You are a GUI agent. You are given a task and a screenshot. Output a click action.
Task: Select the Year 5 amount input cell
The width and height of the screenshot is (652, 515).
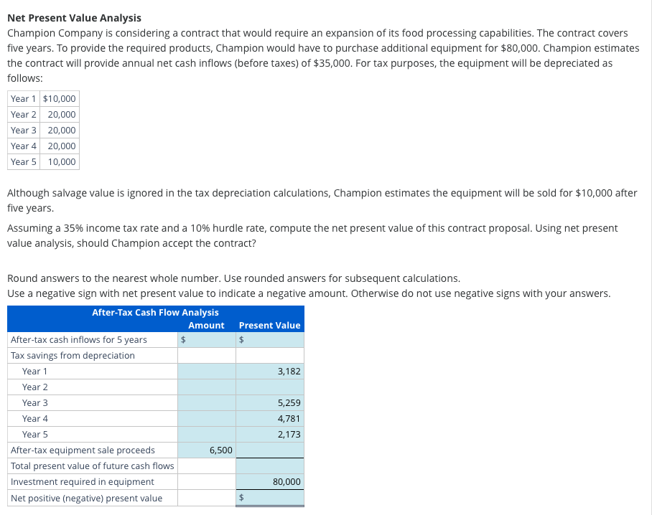[x=207, y=434]
